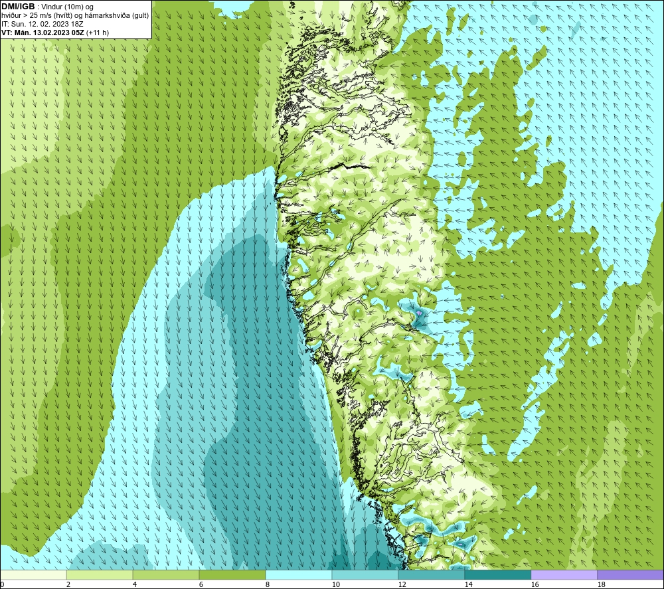Click the legend scale label '8'
The height and width of the screenshot is (589, 664).
coord(268,584)
